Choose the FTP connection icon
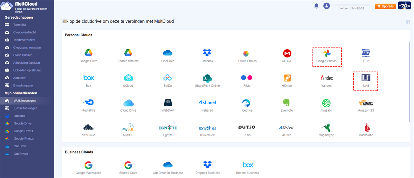The width and height of the screenshot is (414, 178). coord(366,53)
